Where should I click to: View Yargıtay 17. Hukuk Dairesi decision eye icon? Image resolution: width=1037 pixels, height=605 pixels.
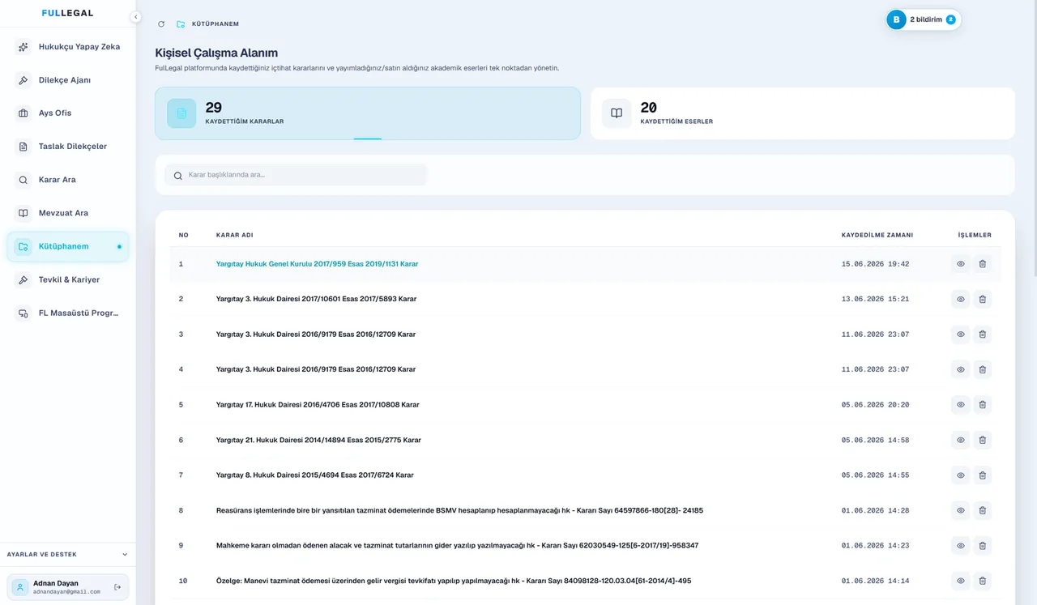coord(961,404)
